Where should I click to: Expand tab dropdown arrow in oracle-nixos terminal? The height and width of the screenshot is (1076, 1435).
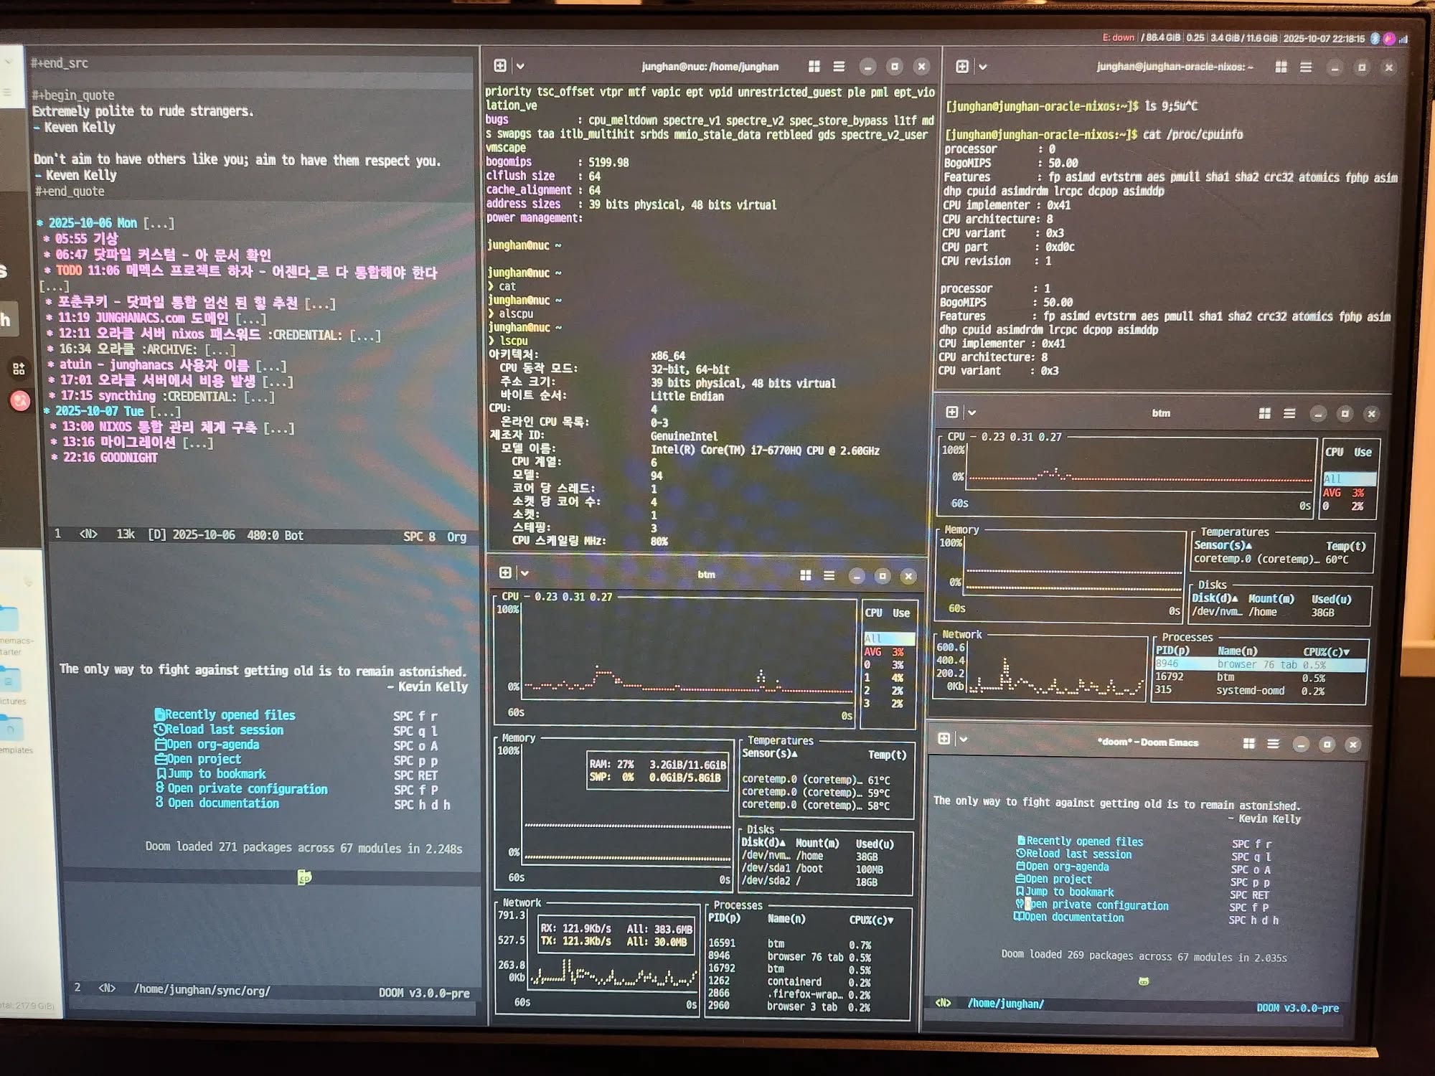tap(982, 67)
